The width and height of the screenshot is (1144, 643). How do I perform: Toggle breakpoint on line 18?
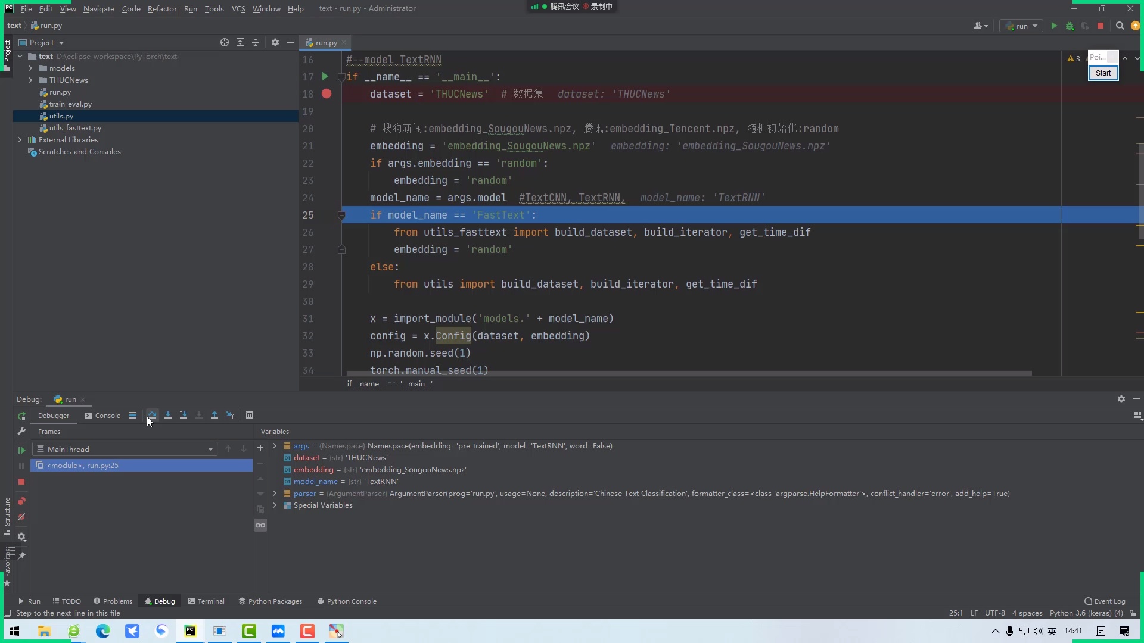click(327, 94)
